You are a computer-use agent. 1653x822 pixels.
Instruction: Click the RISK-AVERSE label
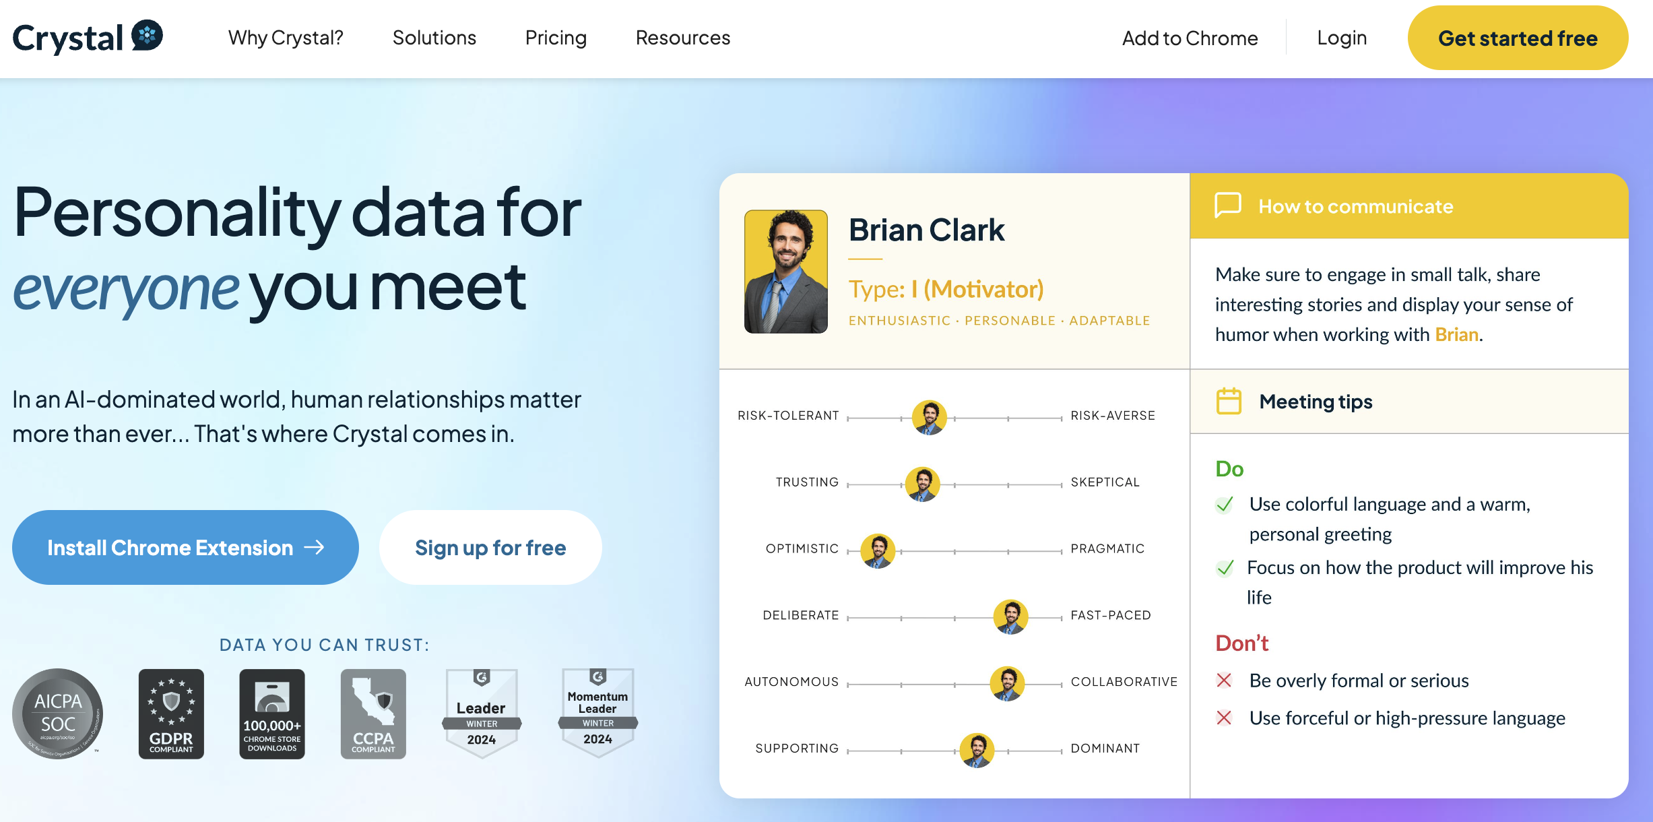point(1113,416)
